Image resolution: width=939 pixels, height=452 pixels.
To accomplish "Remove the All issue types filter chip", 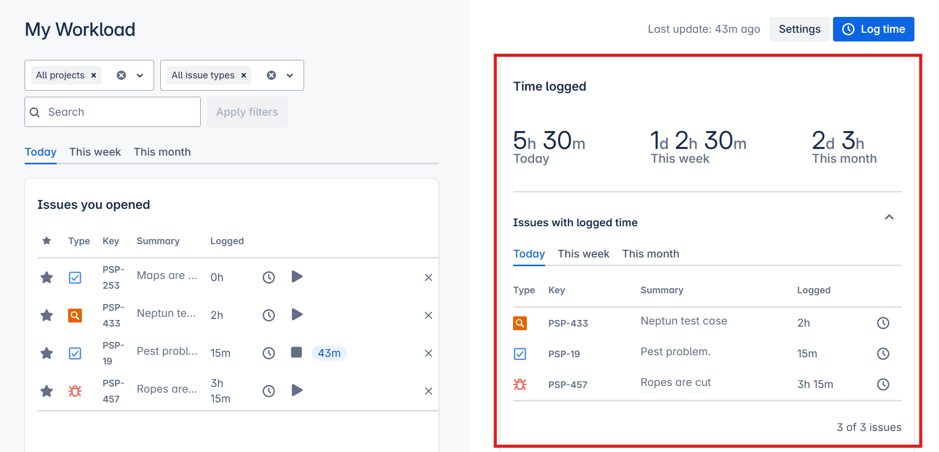I will coord(244,75).
